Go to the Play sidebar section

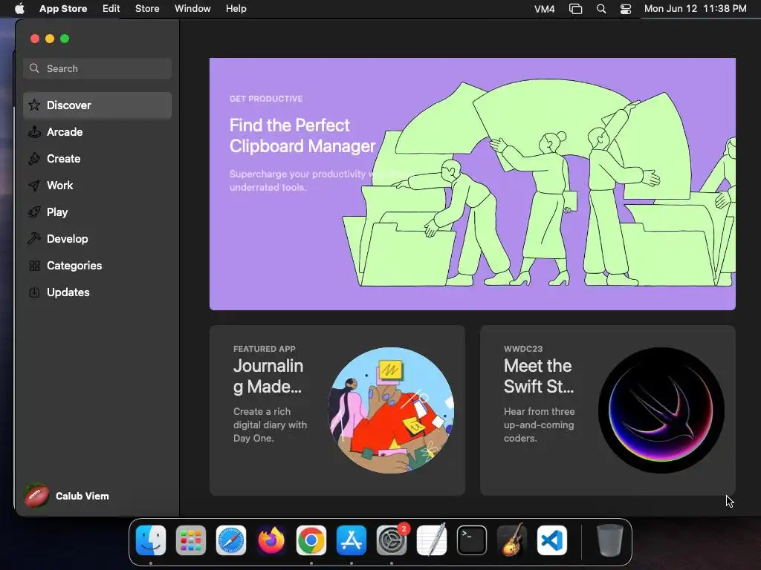(x=97, y=212)
